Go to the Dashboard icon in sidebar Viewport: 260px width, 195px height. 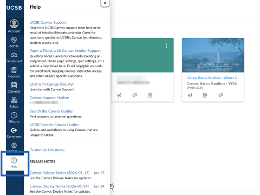pyautogui.click(x=14, y=55)
